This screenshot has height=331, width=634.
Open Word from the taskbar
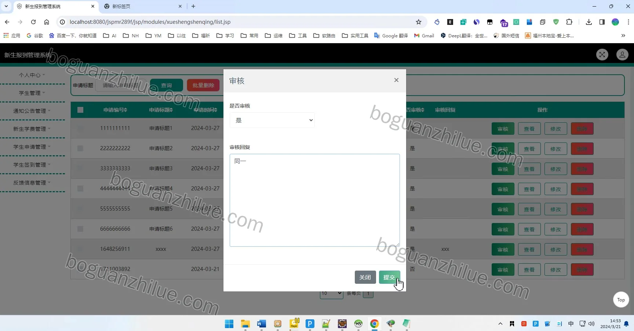click(x=262, y=324)
